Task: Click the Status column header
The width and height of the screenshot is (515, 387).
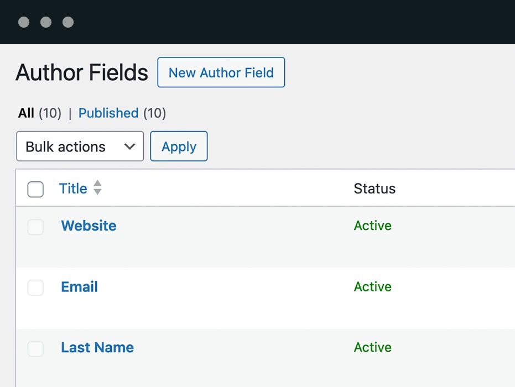Action: tap(374, 189)
